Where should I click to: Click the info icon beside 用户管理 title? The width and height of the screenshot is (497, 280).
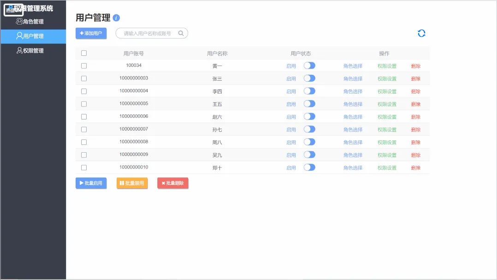pos(116,18)
